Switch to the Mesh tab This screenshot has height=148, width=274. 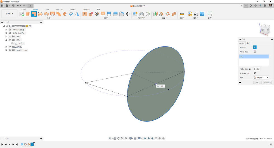click(x=46, y=9)
